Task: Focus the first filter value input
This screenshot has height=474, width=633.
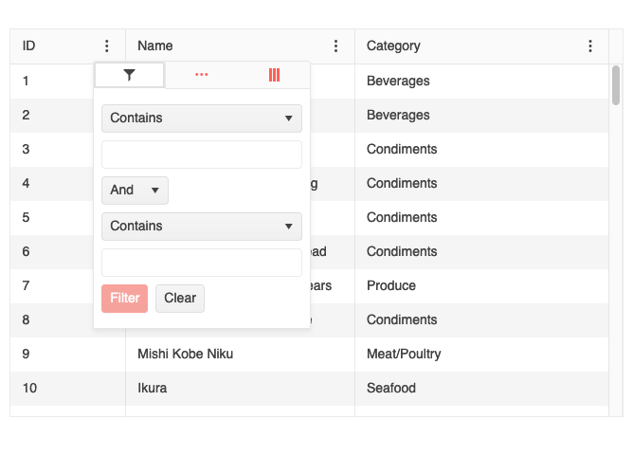Action: pos(202,155)
